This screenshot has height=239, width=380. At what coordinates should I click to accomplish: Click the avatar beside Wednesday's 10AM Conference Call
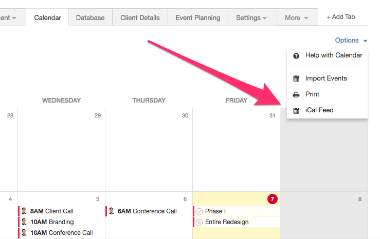click(24, 232)
